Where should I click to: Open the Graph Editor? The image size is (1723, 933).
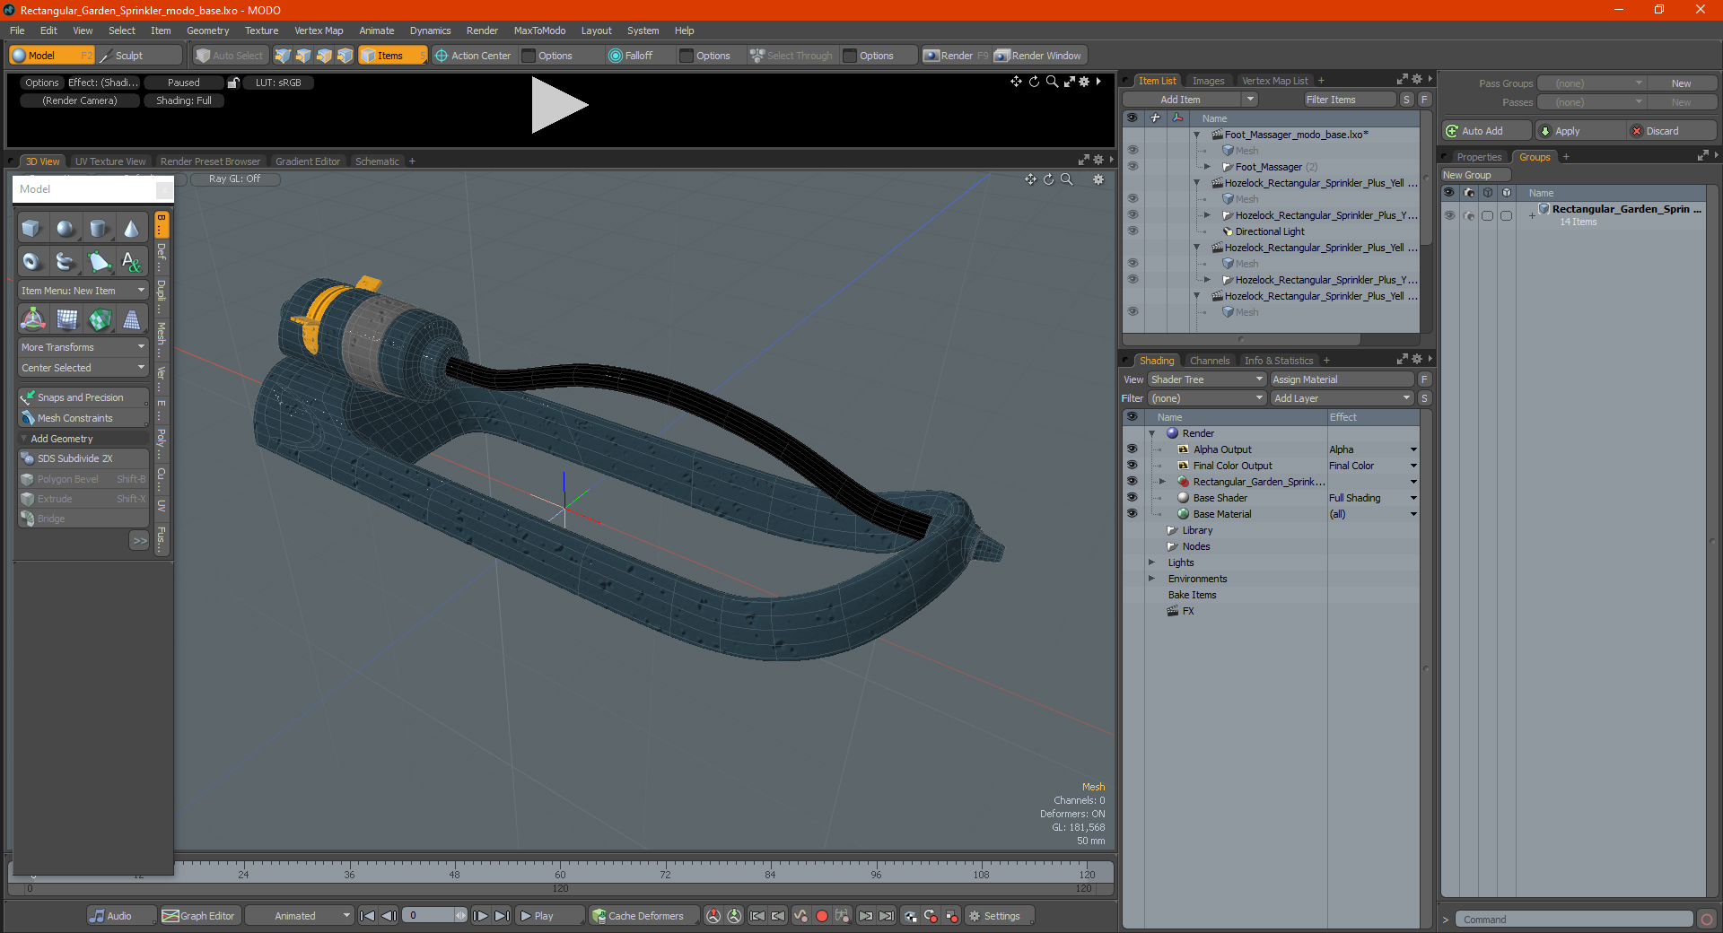coord(199,916)
